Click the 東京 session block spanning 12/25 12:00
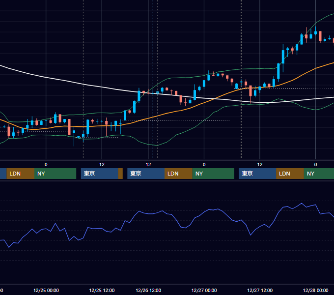 coord(100,174)
